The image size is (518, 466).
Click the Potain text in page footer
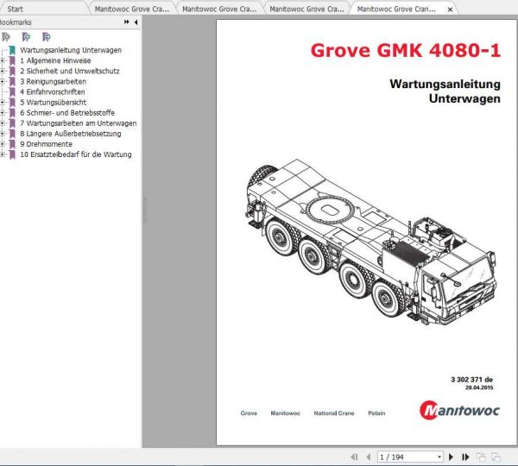pyautogui.click(x=376, y=413)
